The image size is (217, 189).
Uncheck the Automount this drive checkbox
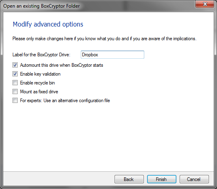pos(15,65)
